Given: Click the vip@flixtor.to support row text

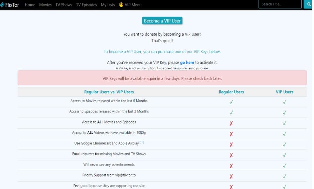Looking at the screenshot, I should coord(109,175).
